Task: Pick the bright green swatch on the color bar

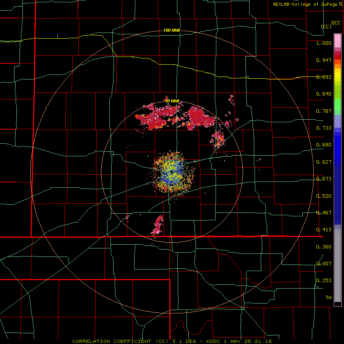Action: 338,104
